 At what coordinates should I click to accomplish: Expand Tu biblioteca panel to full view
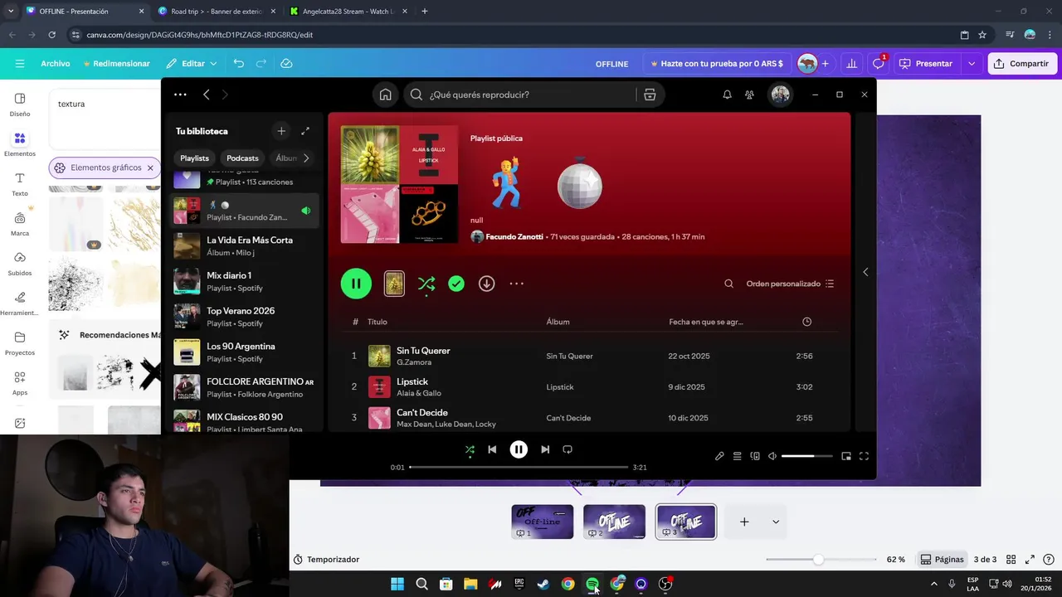[x=305, y=131]
